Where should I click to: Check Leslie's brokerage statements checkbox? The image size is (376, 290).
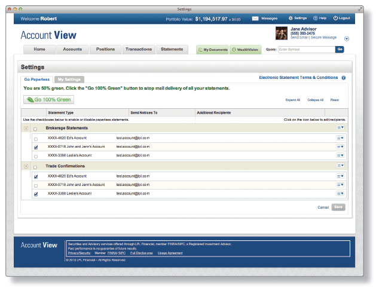36,157
